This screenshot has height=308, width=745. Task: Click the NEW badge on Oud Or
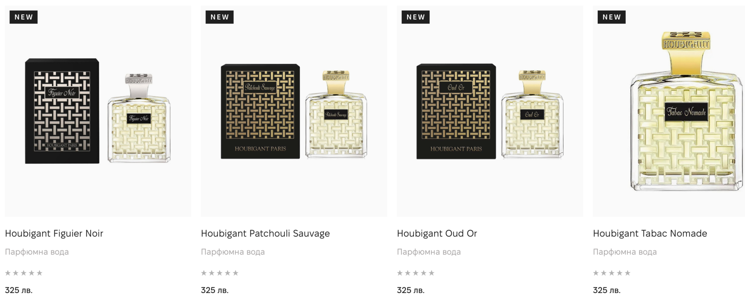click(415, 17)
